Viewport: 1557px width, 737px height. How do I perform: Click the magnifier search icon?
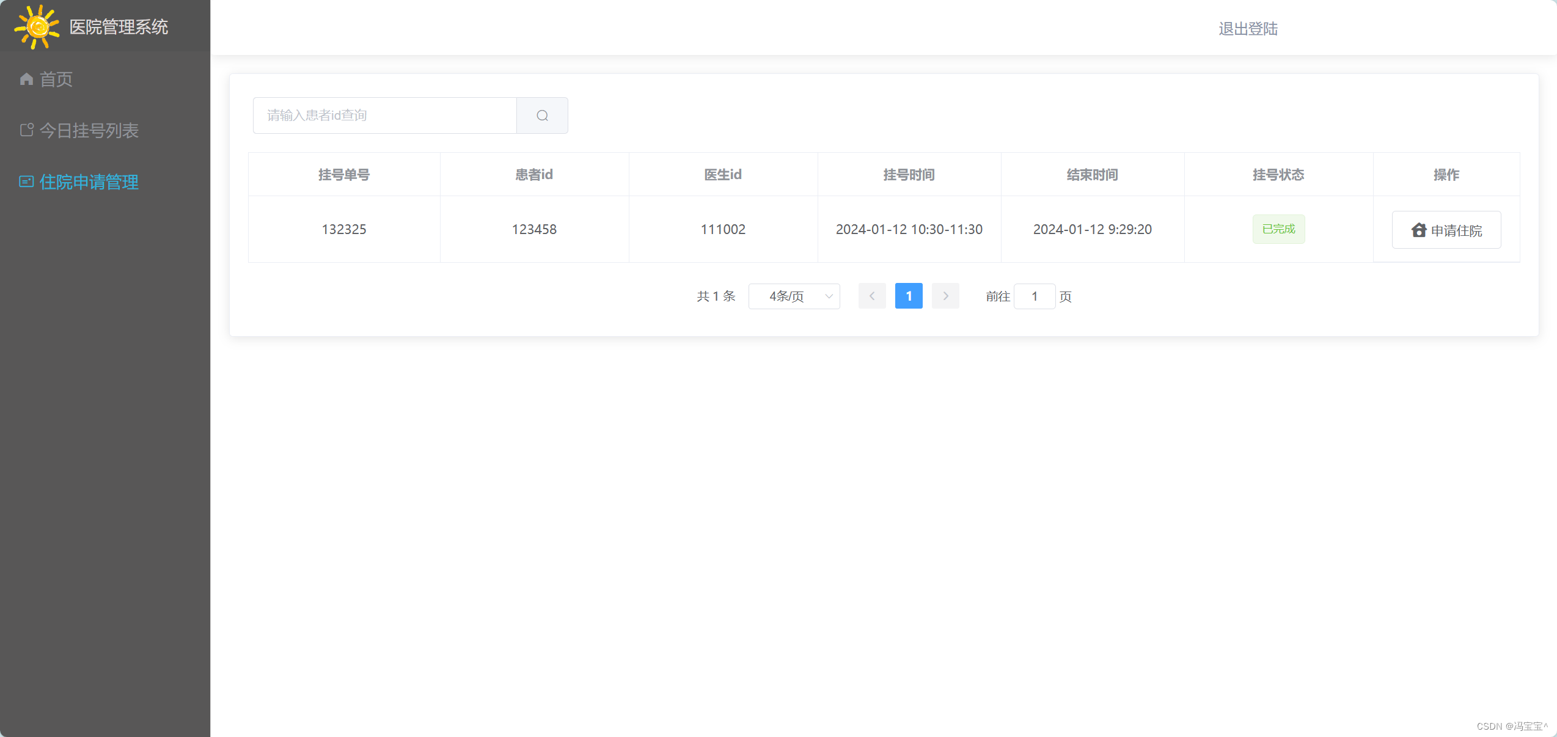541,116
